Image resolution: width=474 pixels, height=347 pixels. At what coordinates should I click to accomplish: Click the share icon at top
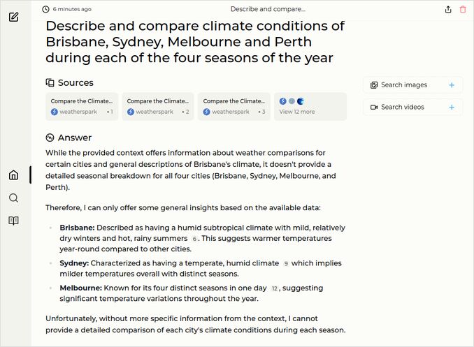pos(448,9)
